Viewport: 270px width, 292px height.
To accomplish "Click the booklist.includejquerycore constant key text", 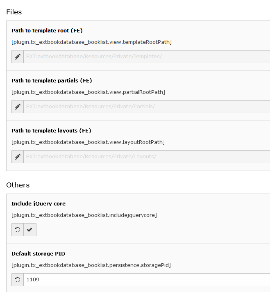I will click(84, 215).
